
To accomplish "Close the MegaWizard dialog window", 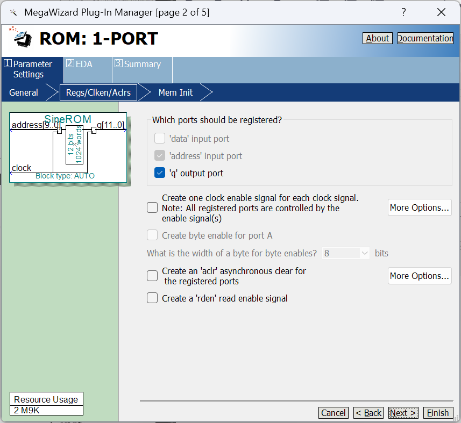I will tap(441, 12).
